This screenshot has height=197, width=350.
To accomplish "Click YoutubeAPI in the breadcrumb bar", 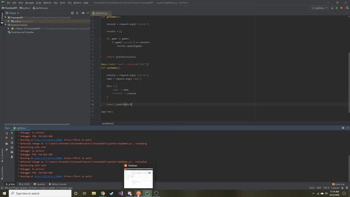I will coord(9,8).
